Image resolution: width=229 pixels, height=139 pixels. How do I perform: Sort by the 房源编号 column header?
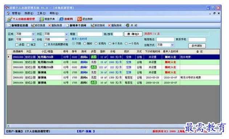18,52
